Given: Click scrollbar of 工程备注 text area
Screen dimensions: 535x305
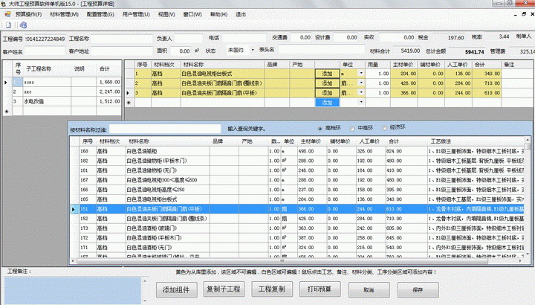Looking at the screenshot, I should click(145, 291).
